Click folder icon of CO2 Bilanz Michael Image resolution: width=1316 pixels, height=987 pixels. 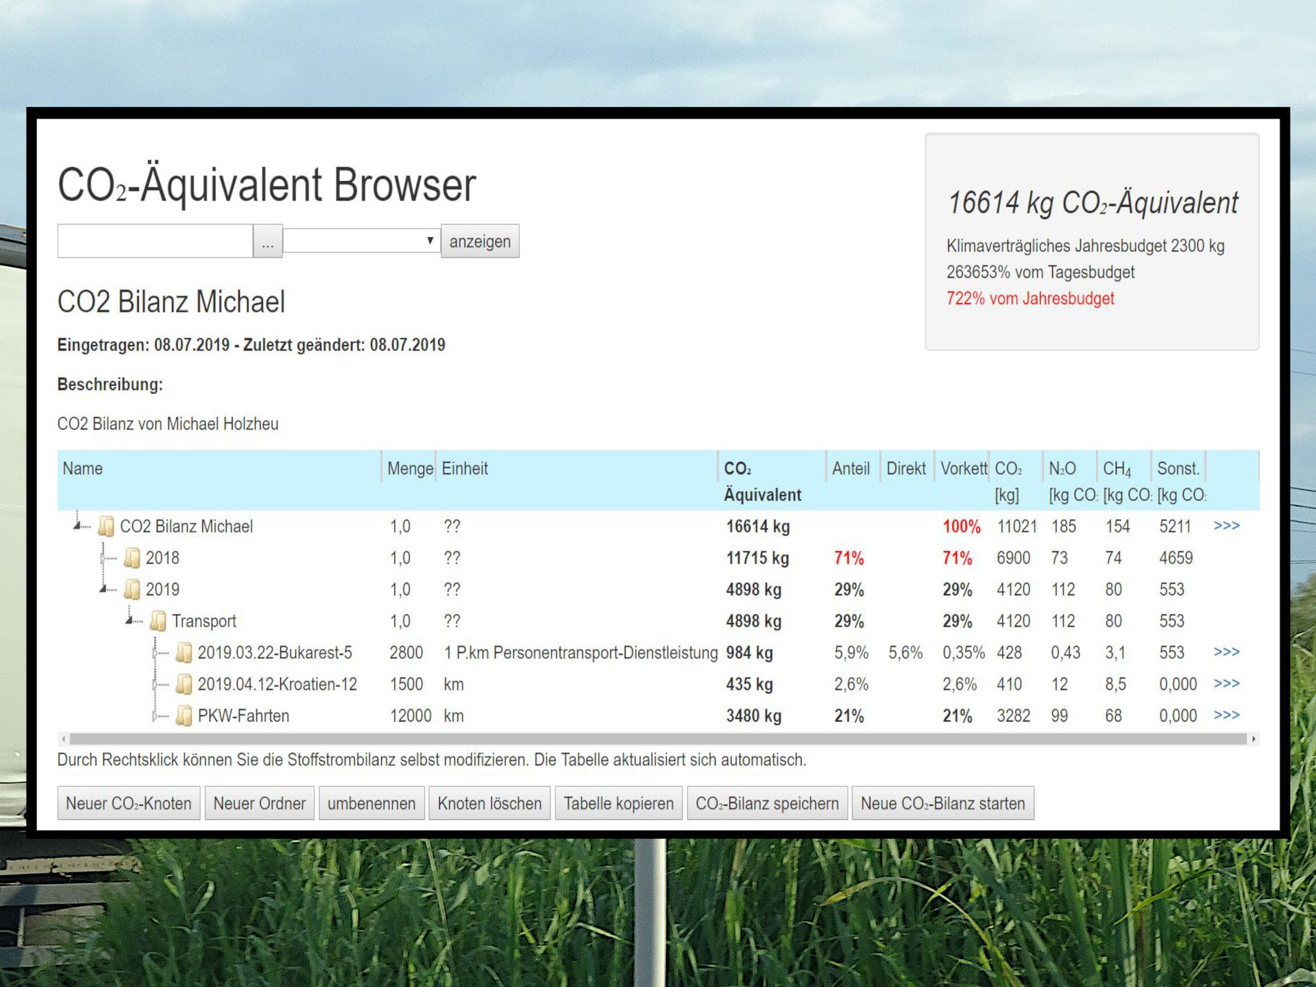tap(106, 526)
